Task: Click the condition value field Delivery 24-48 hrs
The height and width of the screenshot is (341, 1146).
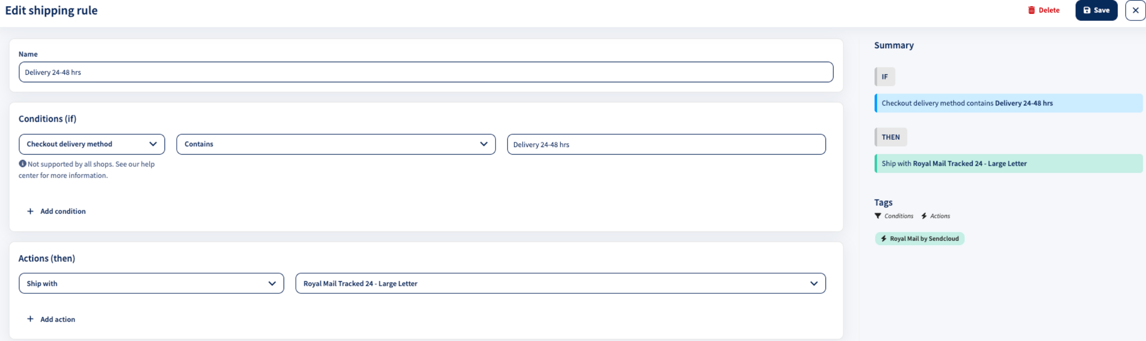Action: pyautogui.click(x=666, y=144)
